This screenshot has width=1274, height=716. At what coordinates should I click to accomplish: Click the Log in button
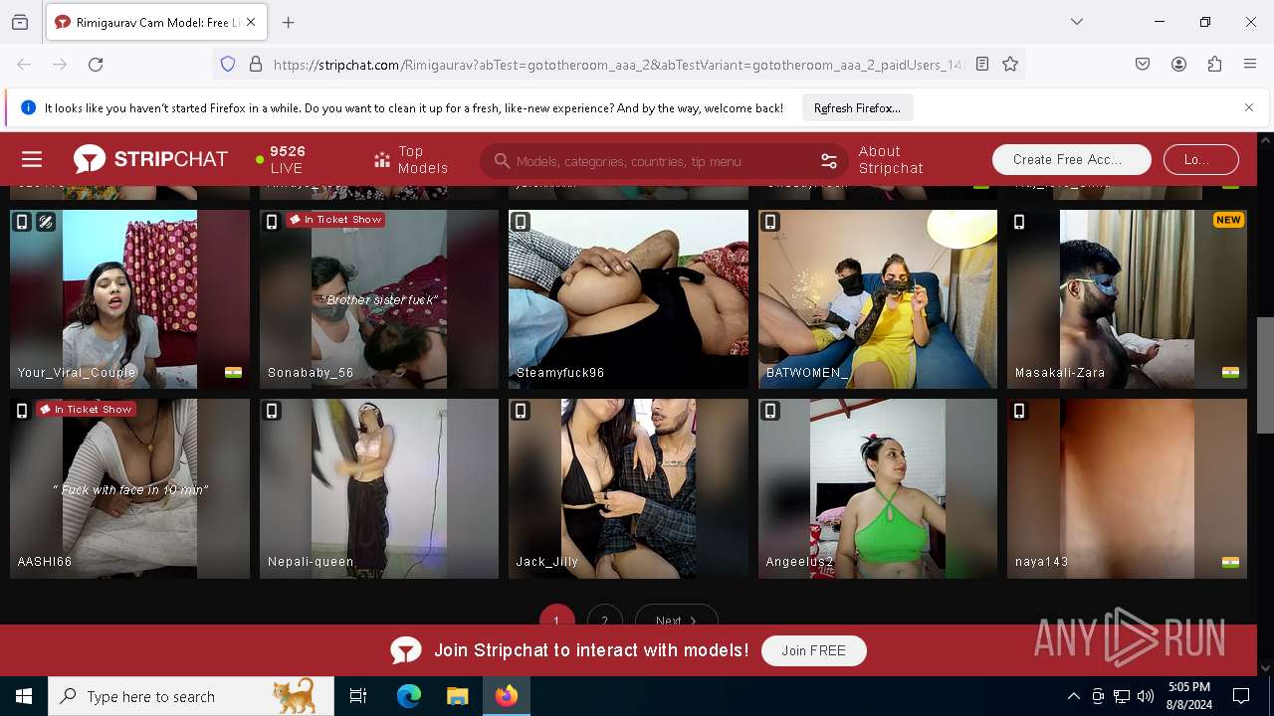tap(1200, 159)
